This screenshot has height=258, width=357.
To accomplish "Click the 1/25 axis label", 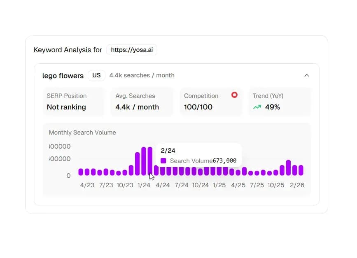I will pos(219,185).
